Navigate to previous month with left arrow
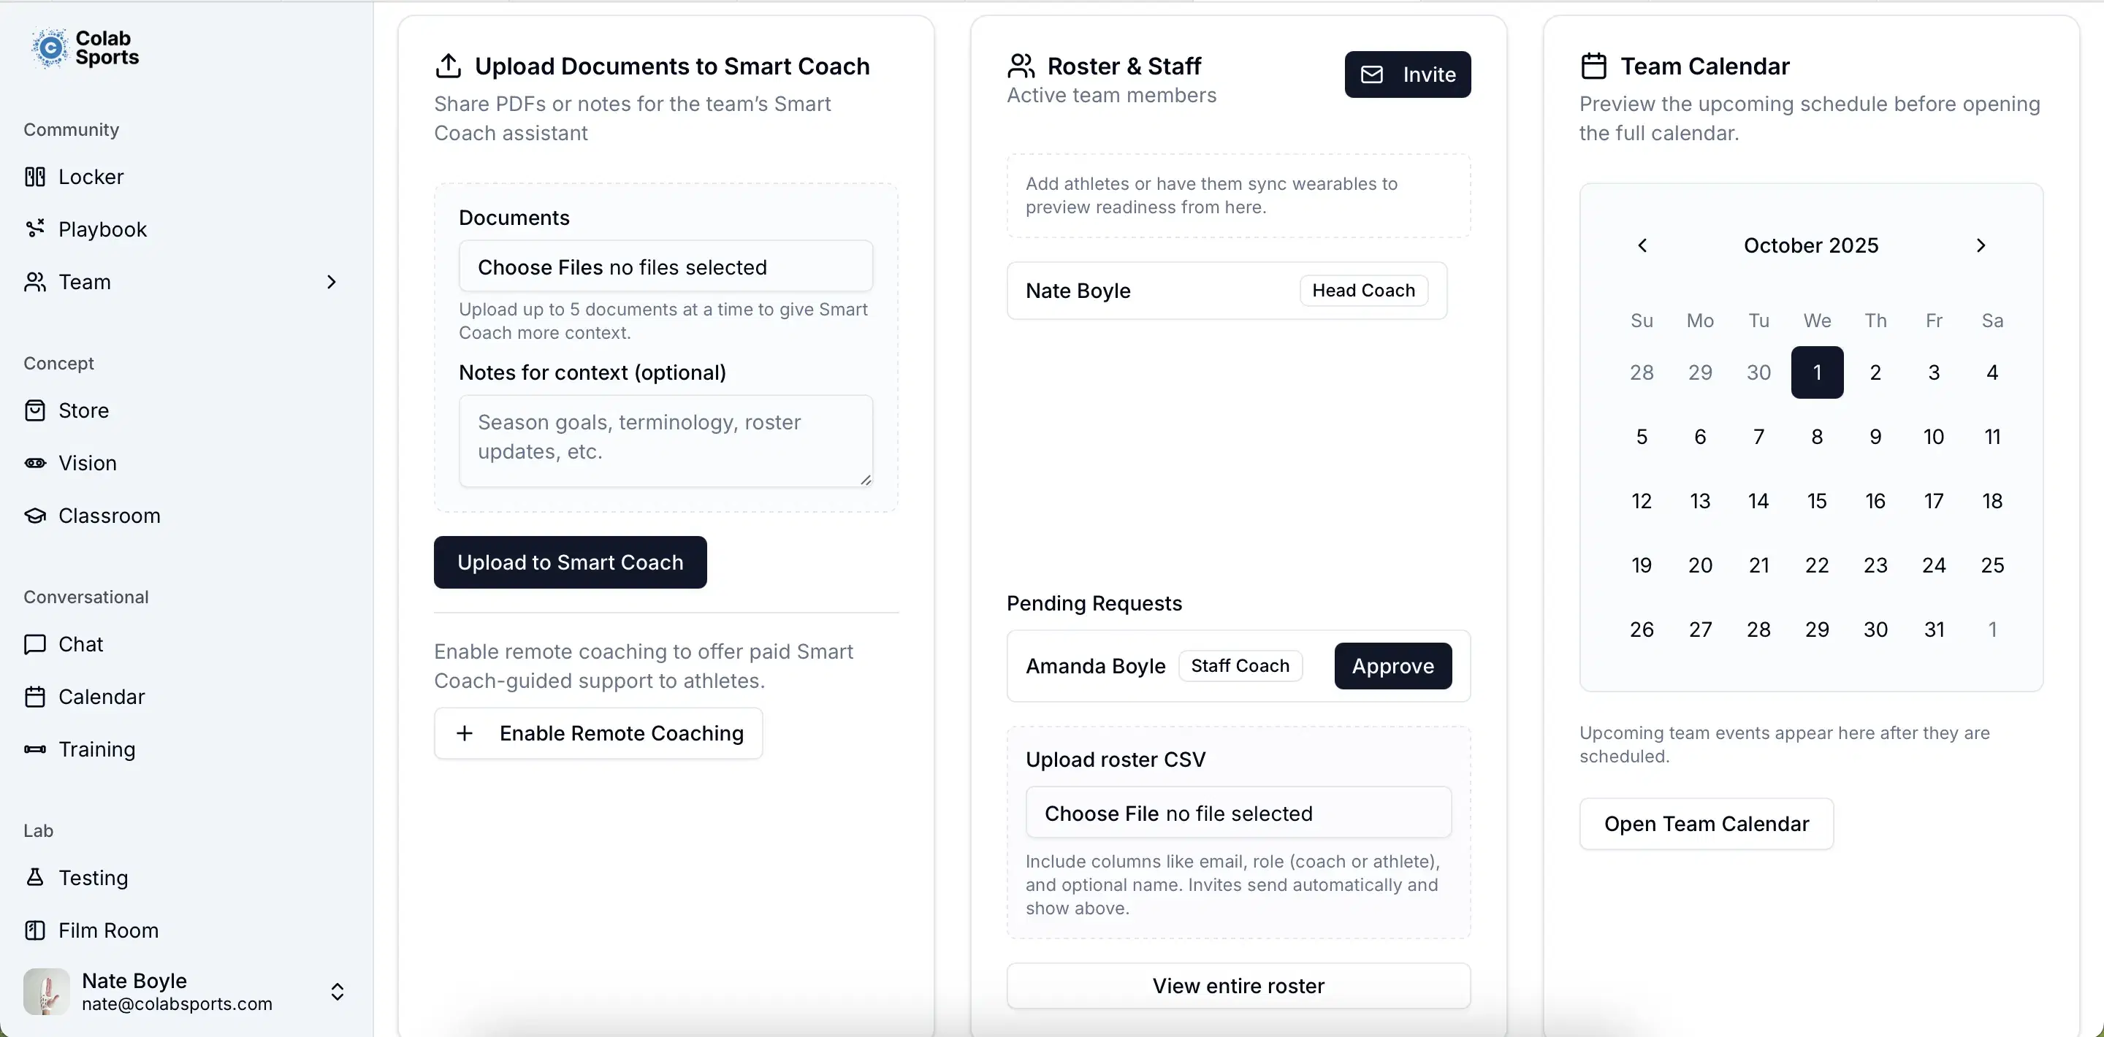 [x=1642, y=245]
